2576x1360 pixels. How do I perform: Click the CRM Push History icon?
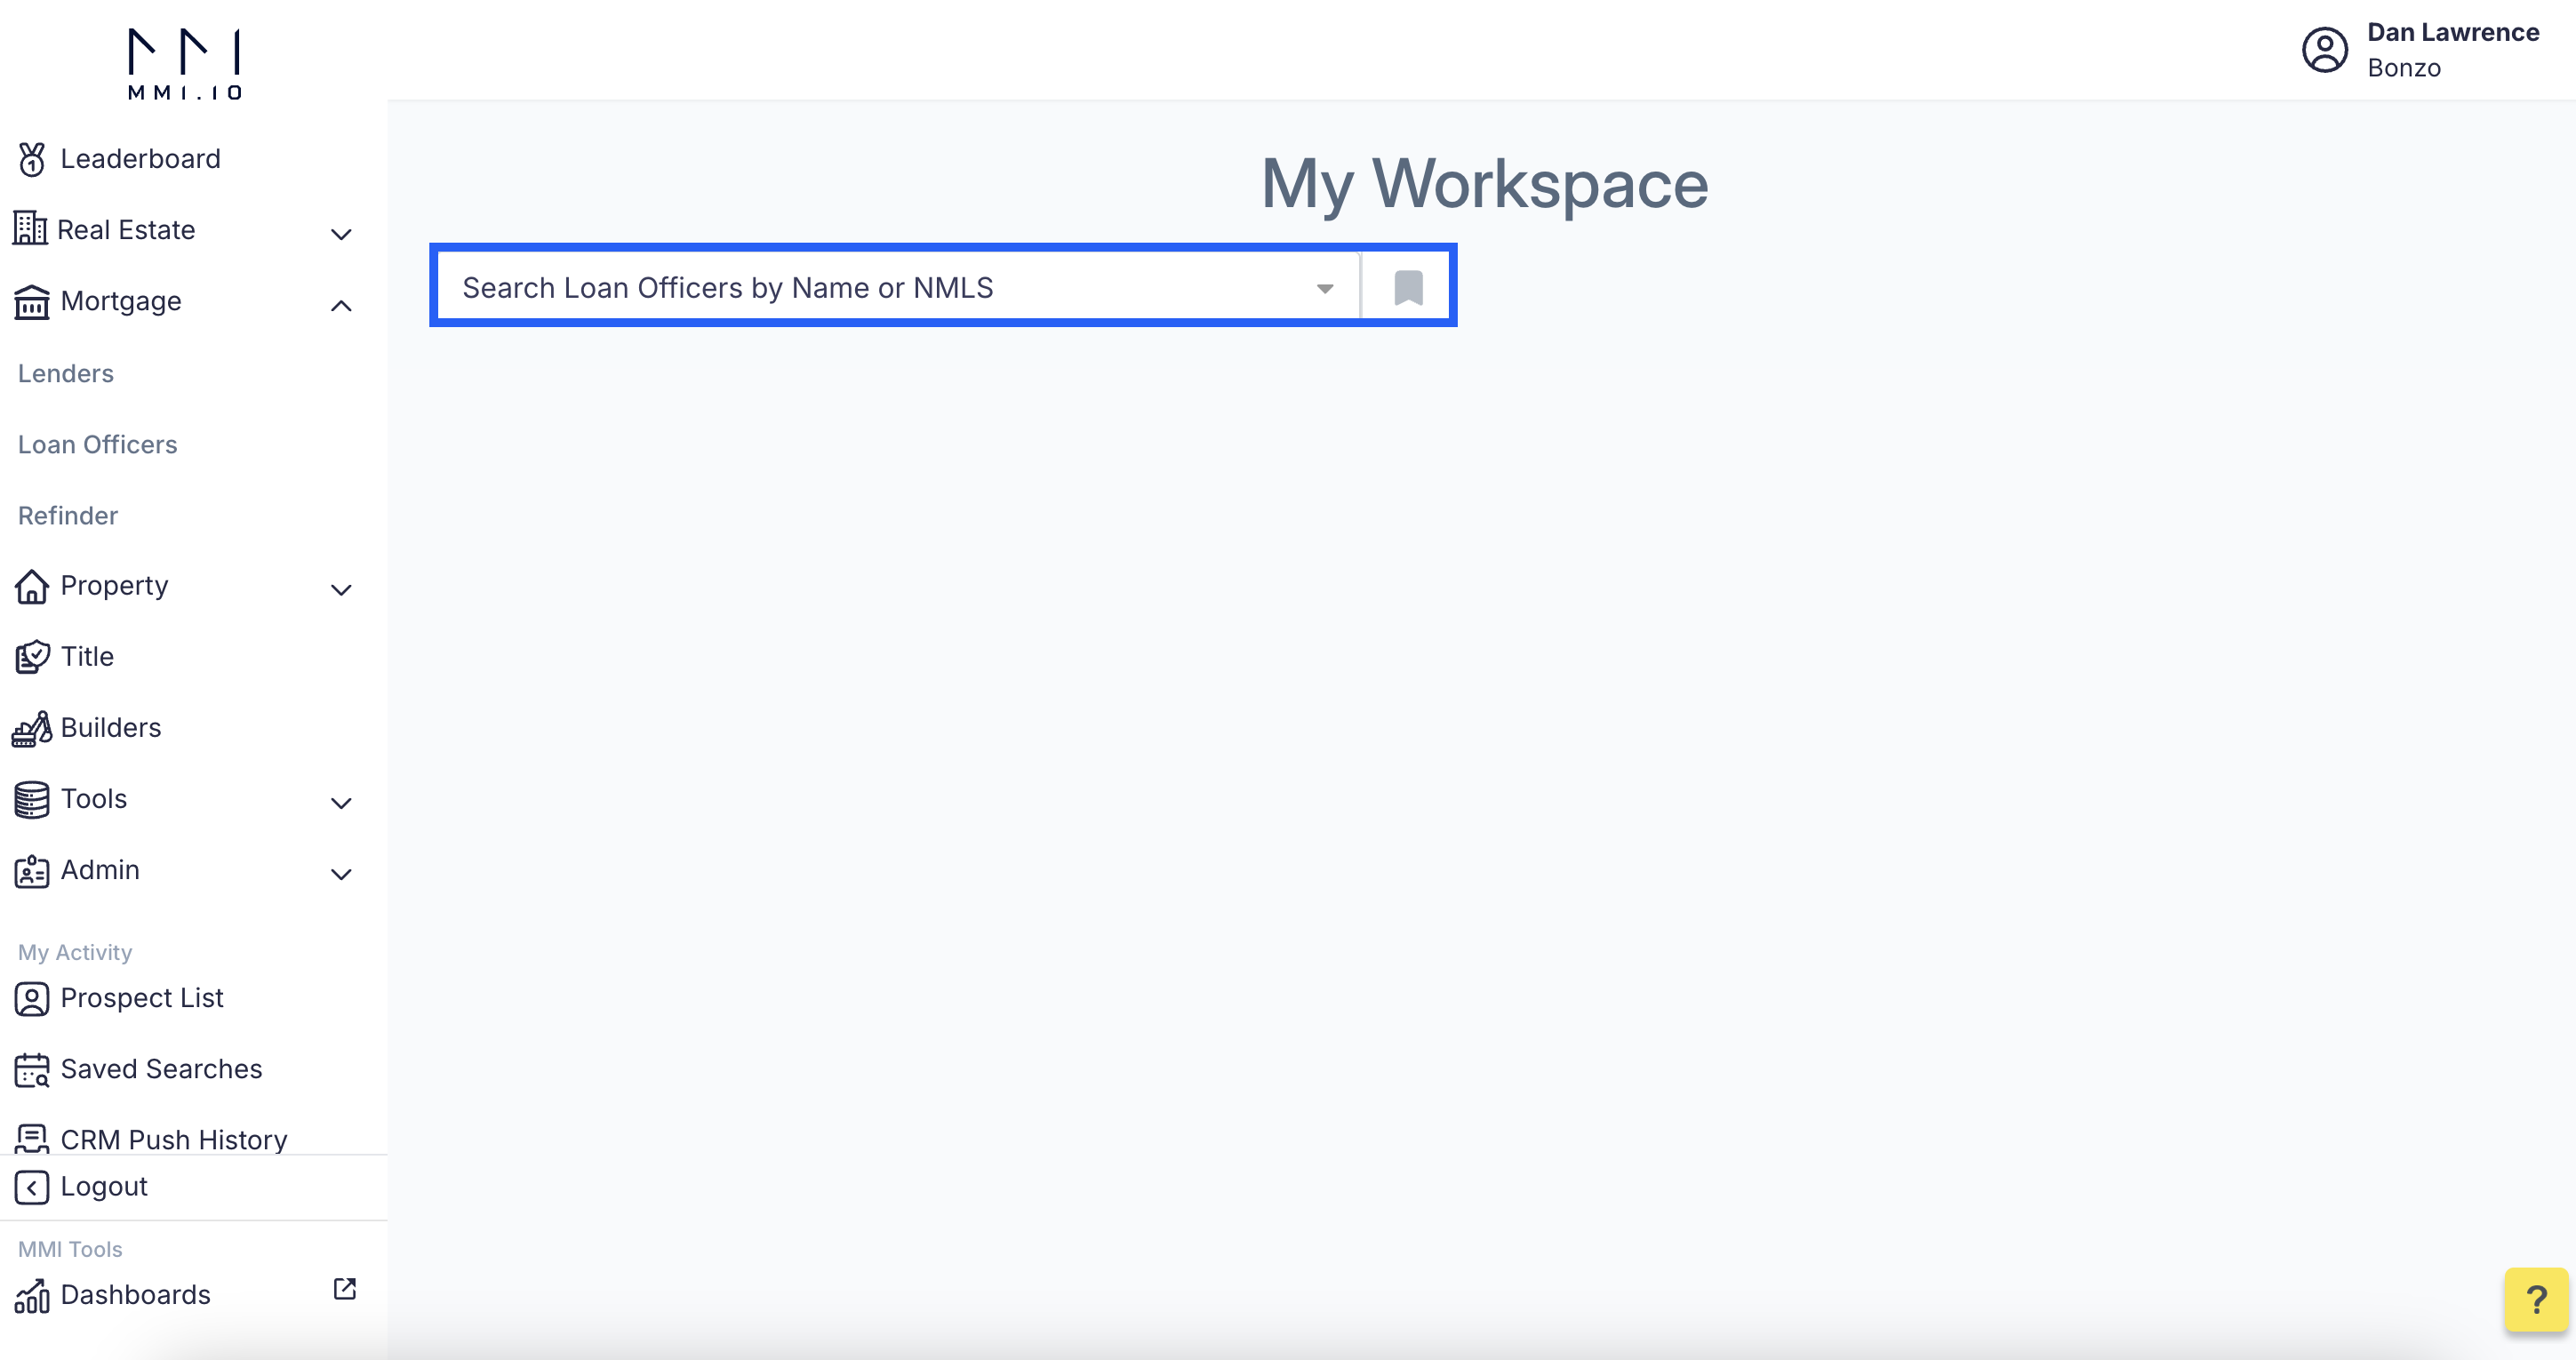click(32, 1139)
